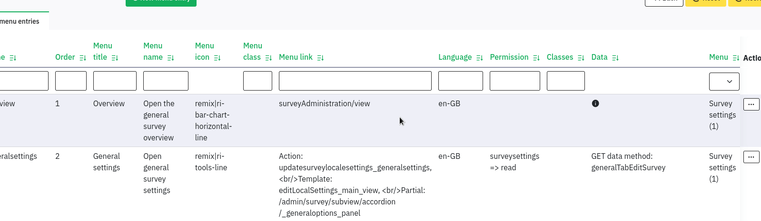Click the Menu name column header link
761x221 pixels.
click(153, 51)
